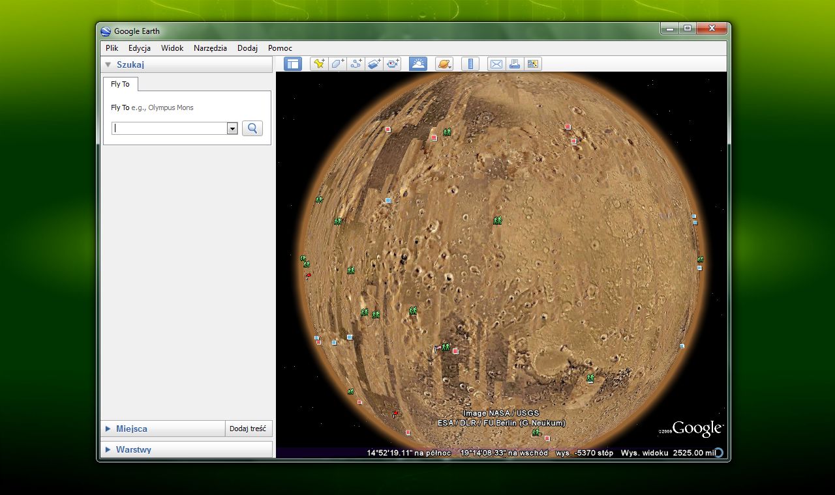
Task: Click the streaming status circle indicator
Action: coord(719,452)
